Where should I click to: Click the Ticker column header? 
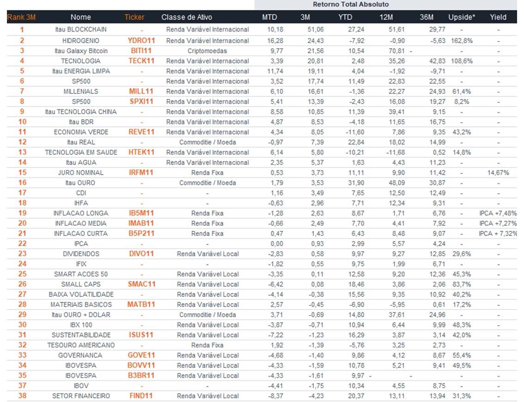pos(134,17)
